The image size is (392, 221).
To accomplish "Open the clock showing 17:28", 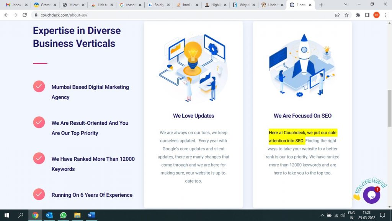I will [367, 215].
